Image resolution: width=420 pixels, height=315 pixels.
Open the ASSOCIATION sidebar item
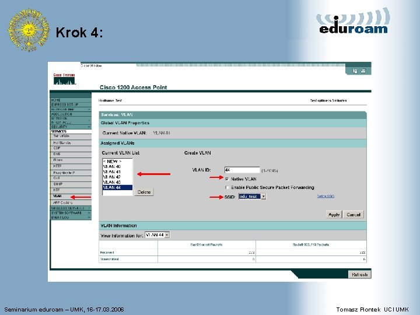(x=71, y=114)
